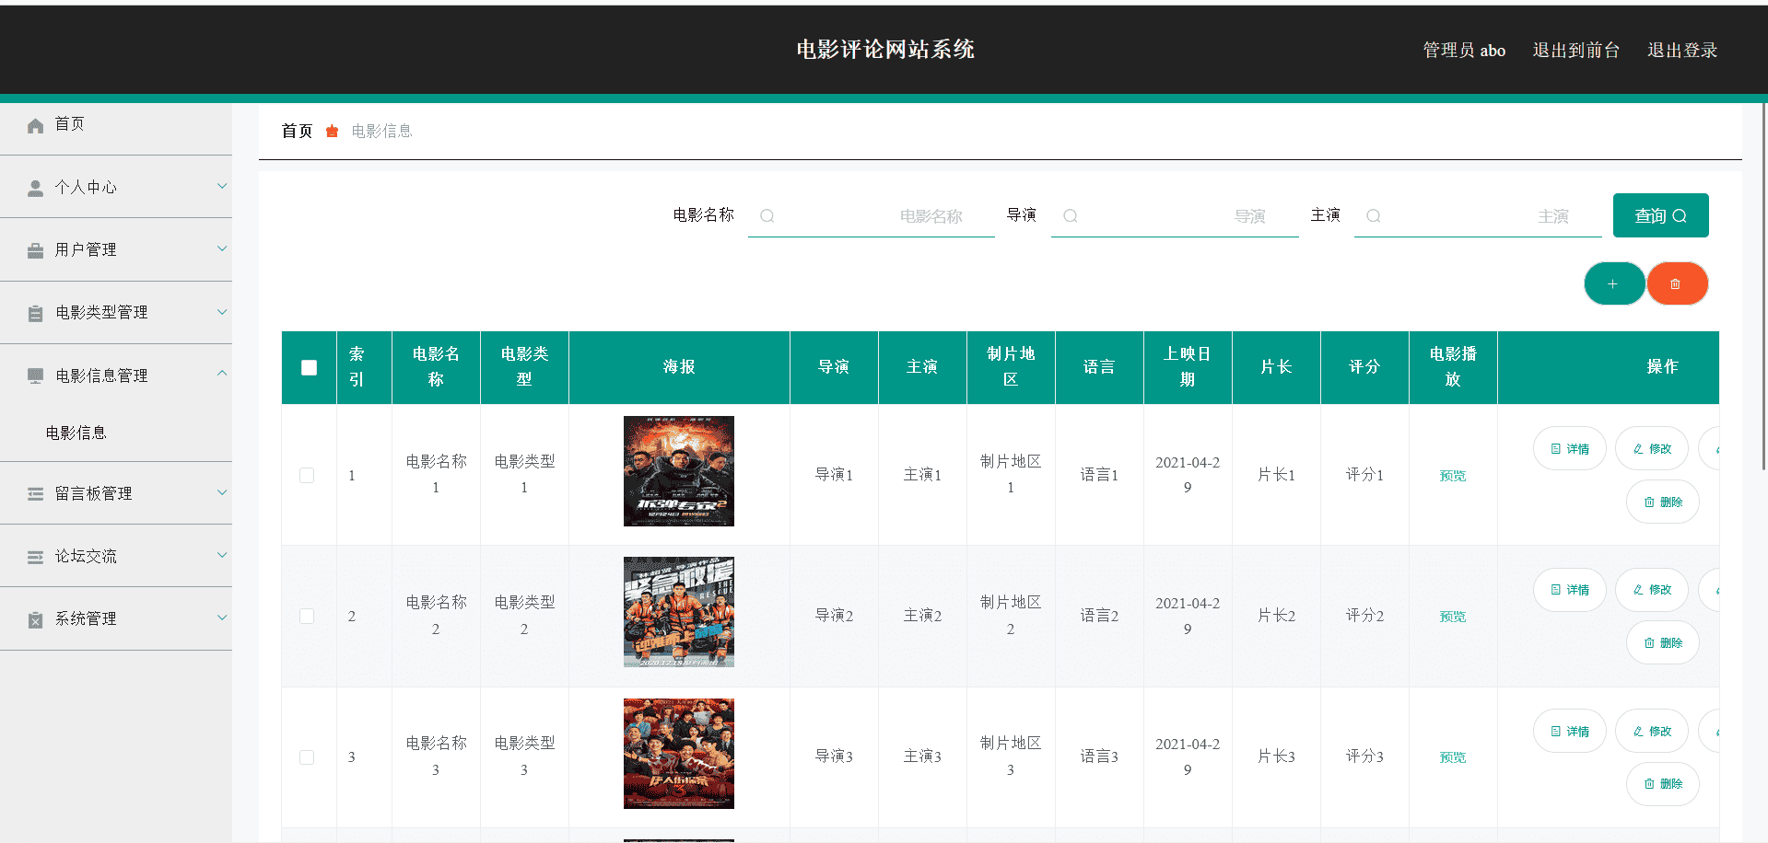Screen dimensions: 1768x843
Task: Open 电影类型管理 sidebar menu item
Action: 116,313
